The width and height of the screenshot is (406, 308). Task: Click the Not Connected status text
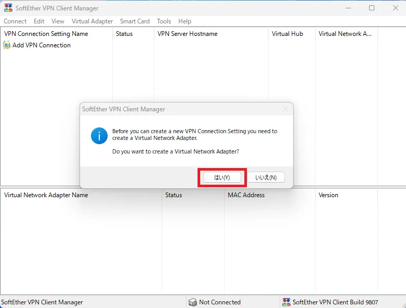pos(220,302)
